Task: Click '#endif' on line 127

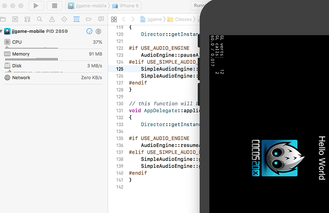Action: [138, 83]
